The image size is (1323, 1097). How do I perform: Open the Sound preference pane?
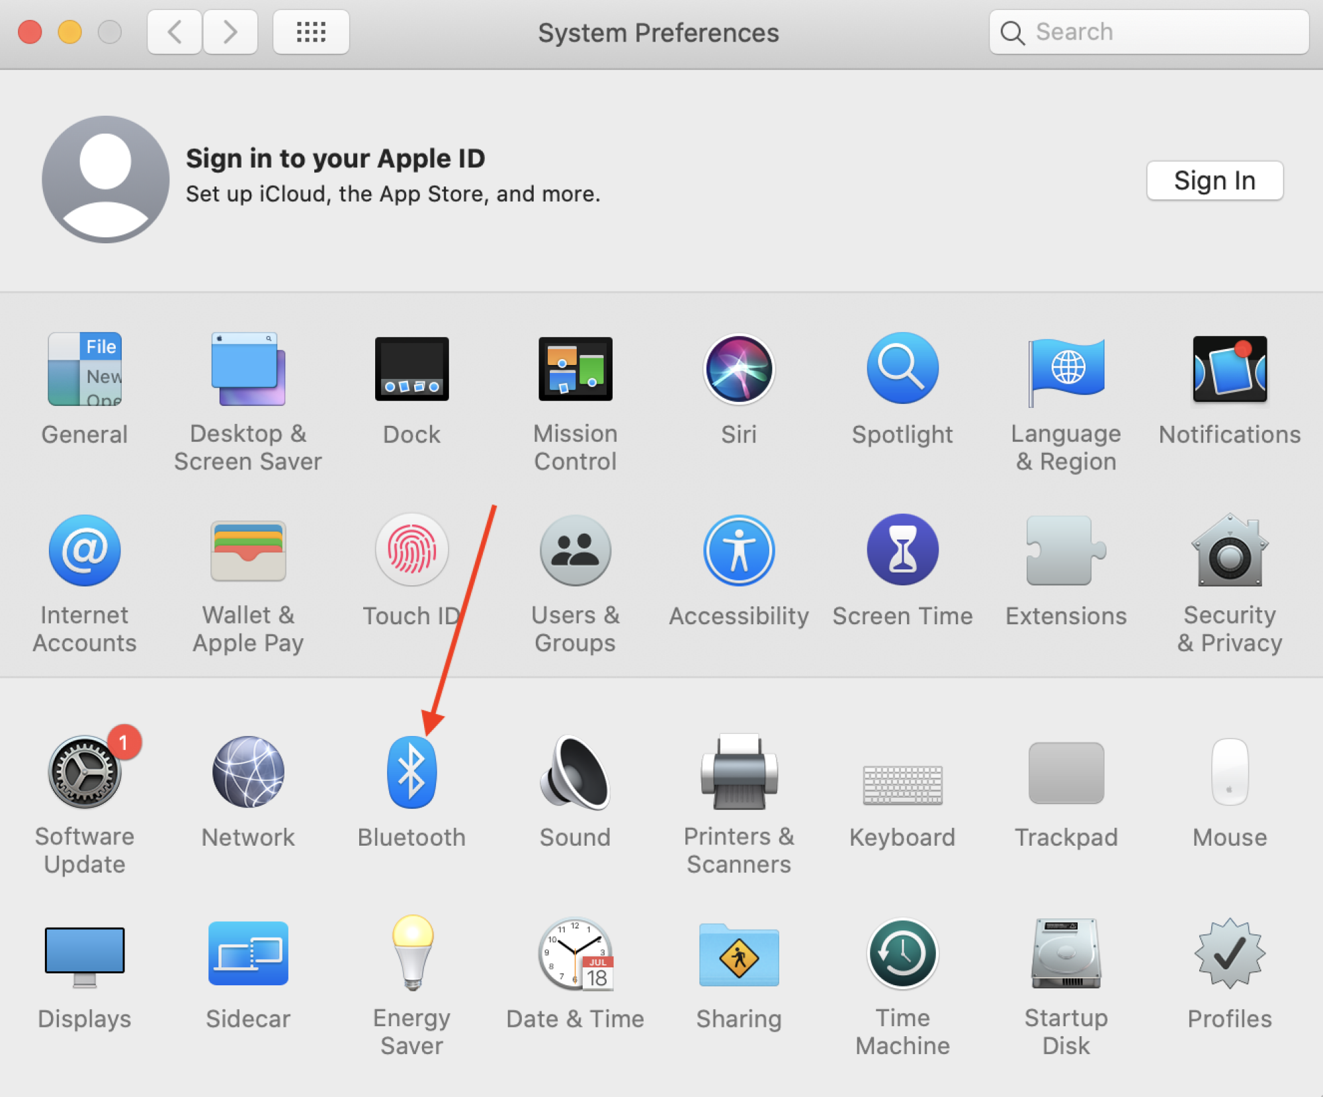(575, 774)
